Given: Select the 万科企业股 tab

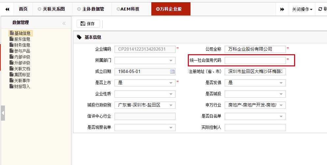Looking at the screenshot, I should pos(171,9).
